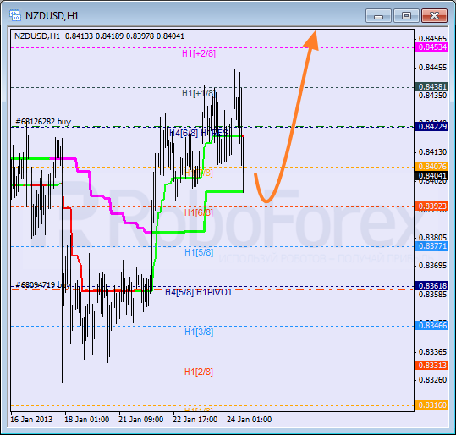This screenshot has height=435, width=456.
Task: Minimize the NZDUSD,H1 chart window
Action: coord(378,16)
